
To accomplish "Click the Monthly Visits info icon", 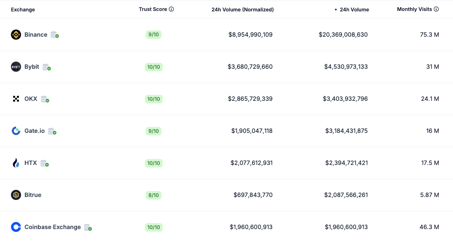I will 437,9.
